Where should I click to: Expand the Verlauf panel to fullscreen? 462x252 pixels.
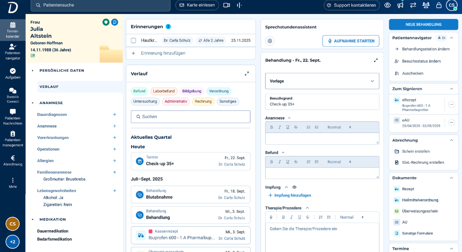pos(247,73)
